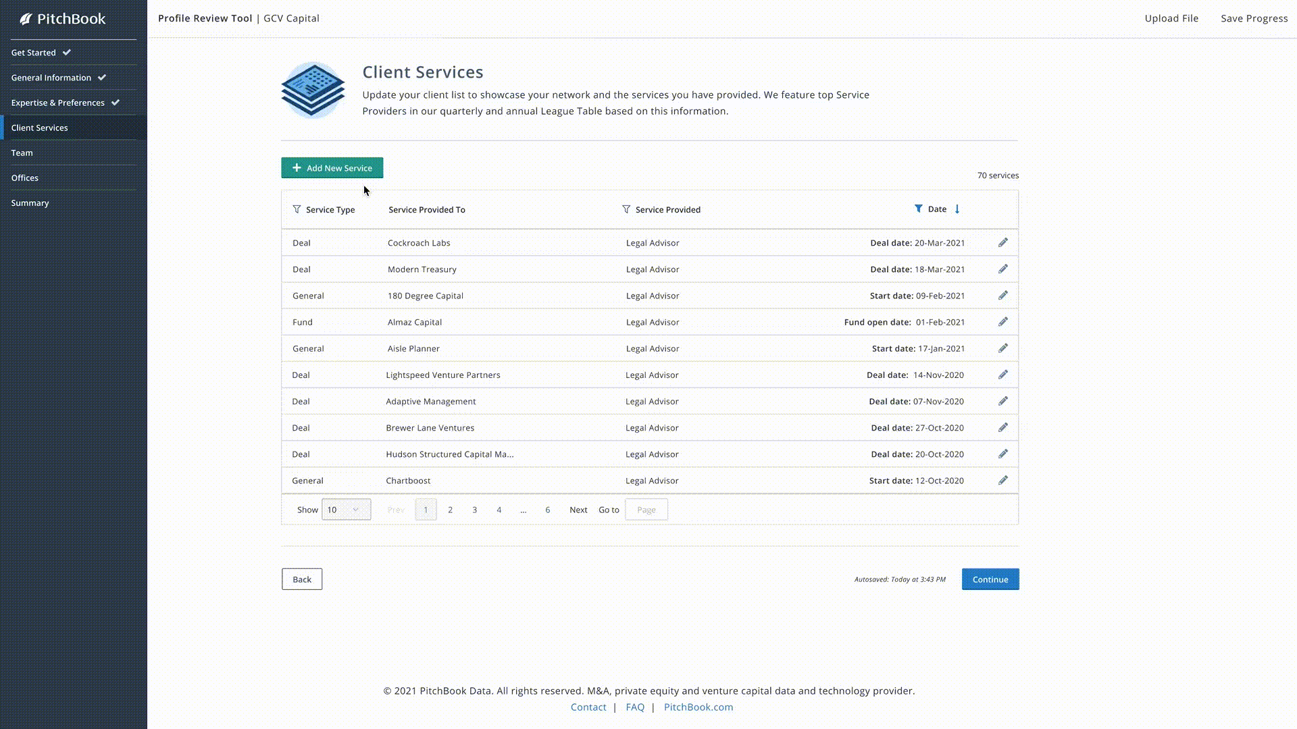Edit the Aisle Planner service row

(x=1003, y=348)
